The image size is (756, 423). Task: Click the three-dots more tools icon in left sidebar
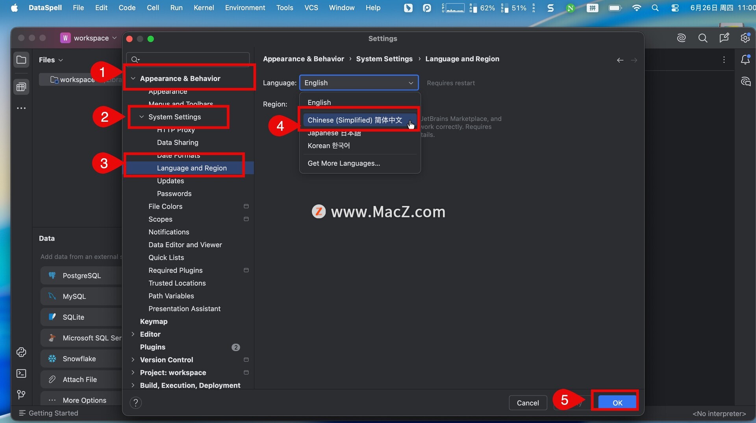coord(21,108)
